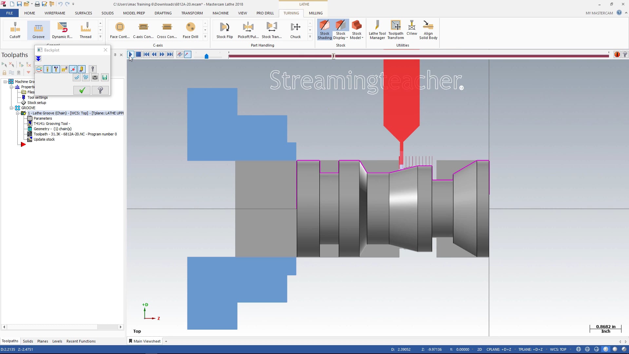Viewport: 629px width, 354px height.
Task: Click the Backplot info exclamation icon
Action: tap(93, 69)
